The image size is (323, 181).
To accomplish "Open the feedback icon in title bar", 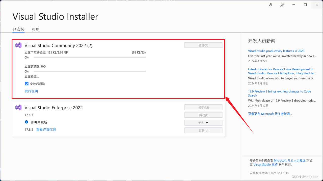I will pyautogui.click(x=282, y=5).
